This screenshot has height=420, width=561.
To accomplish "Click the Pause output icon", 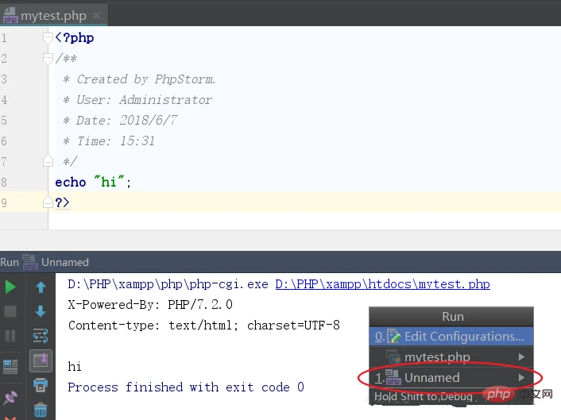I will tap(10, 336).
